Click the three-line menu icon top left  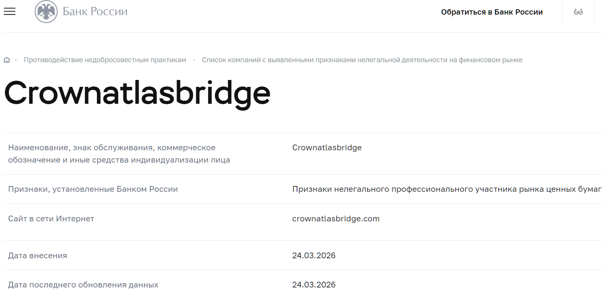tap(9, 12)
